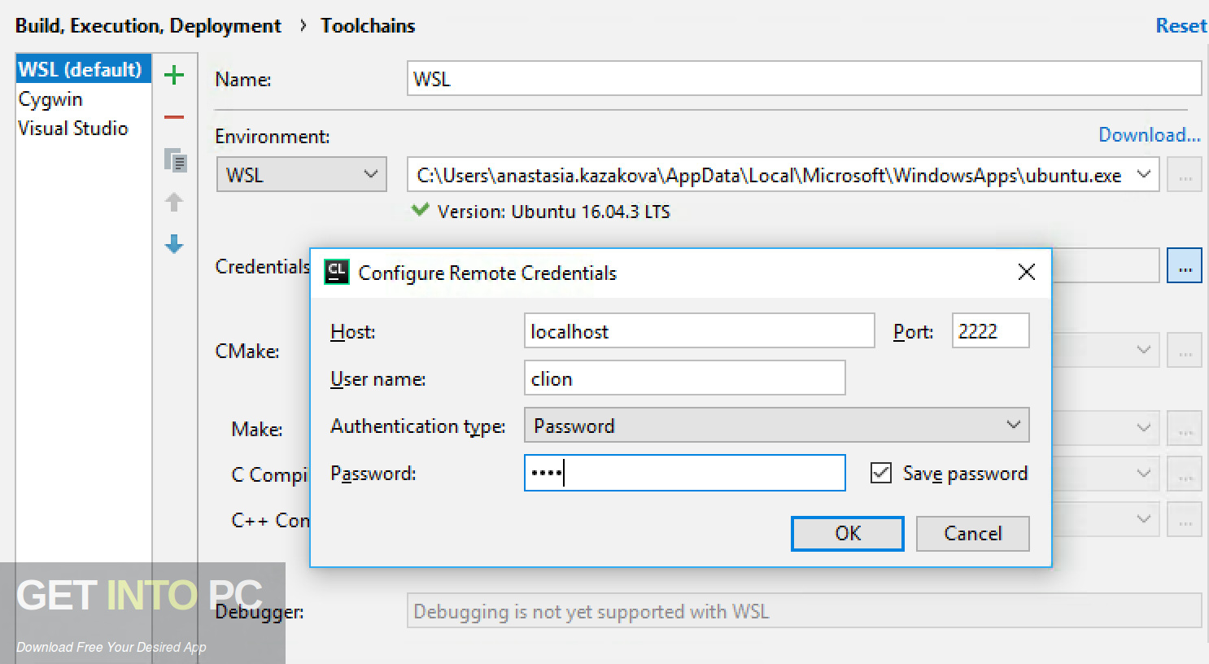The width and height of the screenshot is (1209, 664).
Task: Select Visual Studio toolchain in list
Action: point(83,128)
